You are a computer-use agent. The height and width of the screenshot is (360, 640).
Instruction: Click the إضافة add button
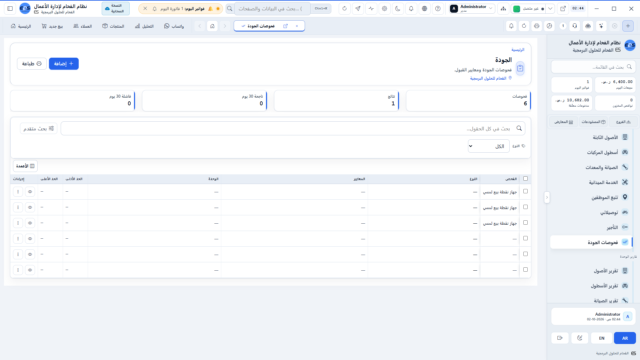pos(64,64)
